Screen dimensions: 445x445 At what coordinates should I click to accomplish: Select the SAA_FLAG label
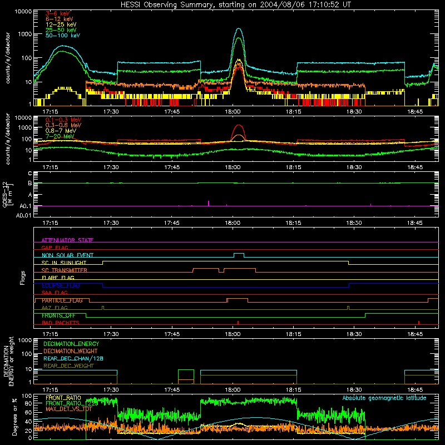[x=55, y=293]
